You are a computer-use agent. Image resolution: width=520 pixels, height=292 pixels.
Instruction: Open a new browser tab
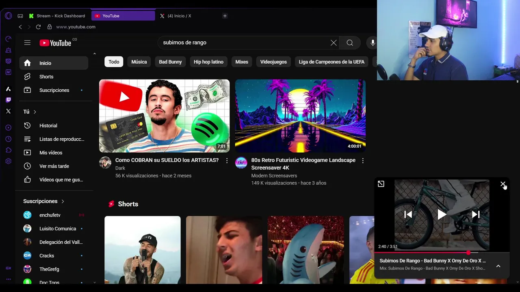(225, 16)
